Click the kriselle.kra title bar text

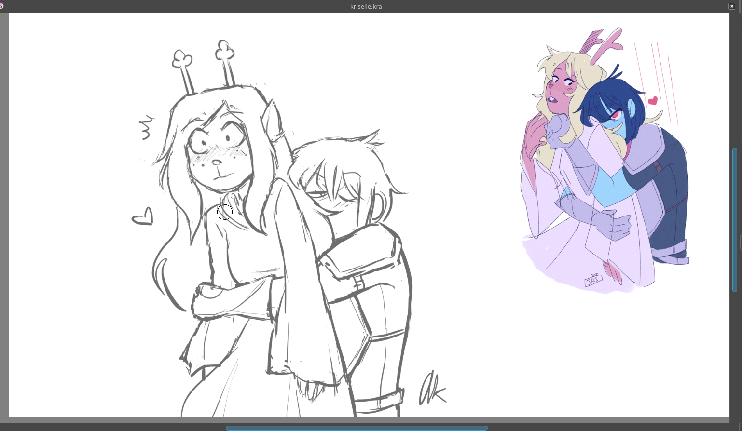(x=366, y=6)
